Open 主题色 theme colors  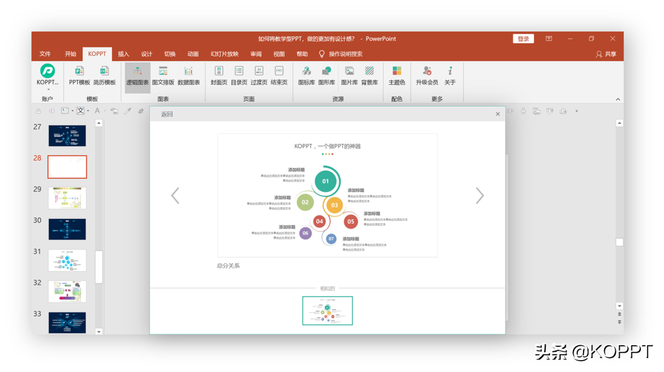click(397, 75)
